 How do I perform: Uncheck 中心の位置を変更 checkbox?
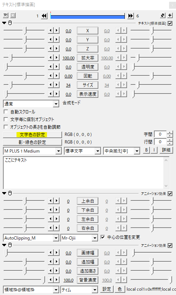point(102,237)
